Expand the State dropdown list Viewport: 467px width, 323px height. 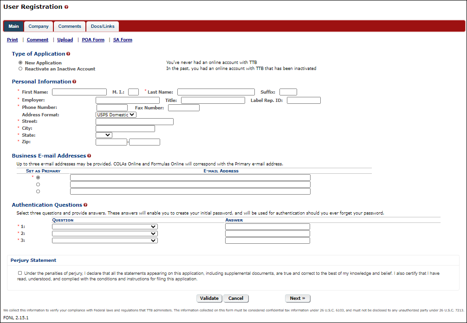pos(104,135)
